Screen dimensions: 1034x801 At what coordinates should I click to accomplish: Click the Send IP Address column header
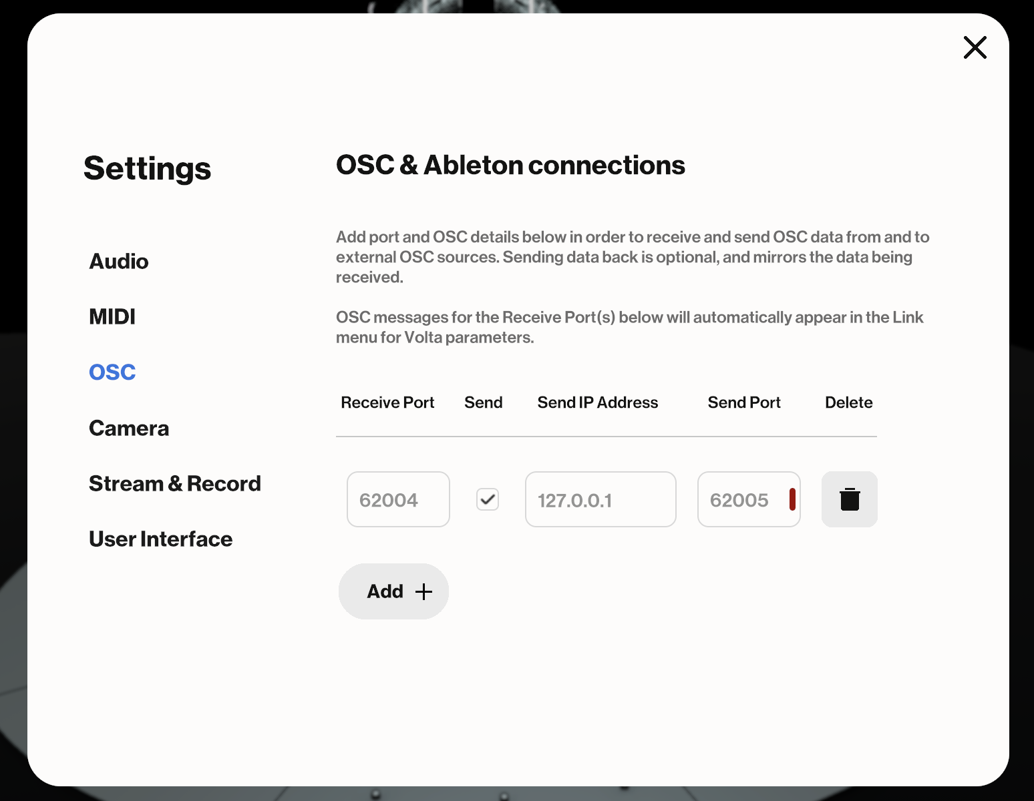(598, 403)
